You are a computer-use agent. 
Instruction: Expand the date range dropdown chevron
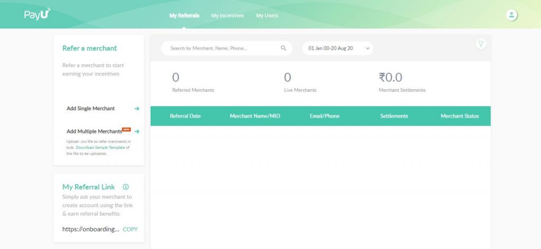pos(368,49)
